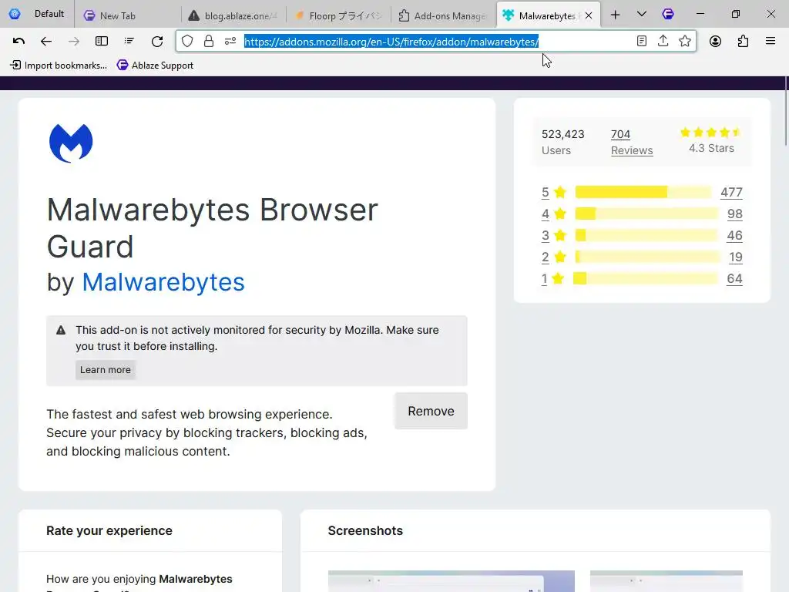Screen dimensions: 789x592
Task: Filter reviews by 5 stars link
Action: [545, 192]
